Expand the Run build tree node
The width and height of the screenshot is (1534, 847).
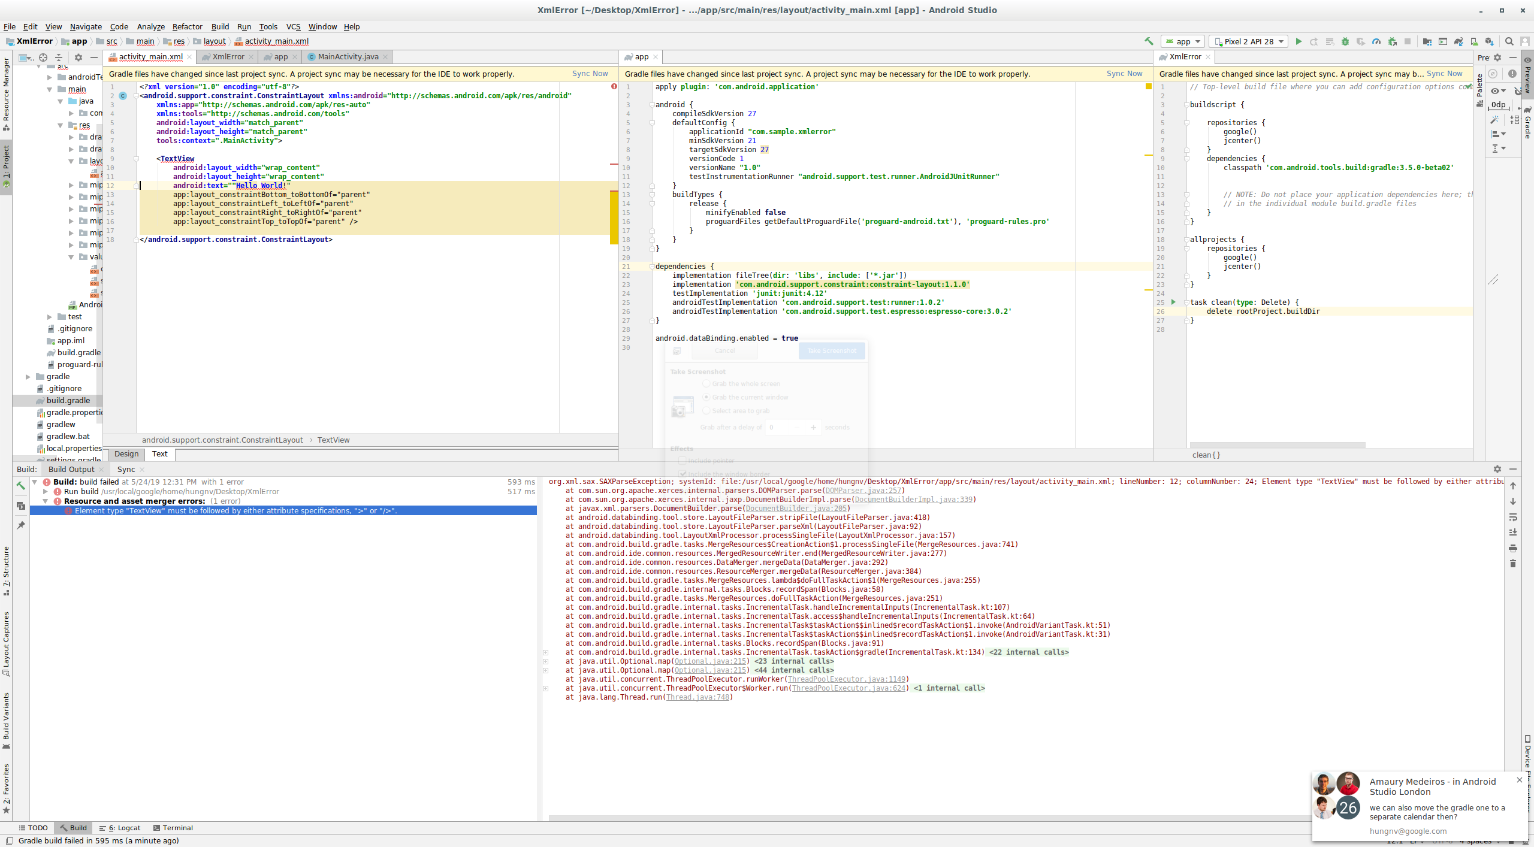[46, 492]
